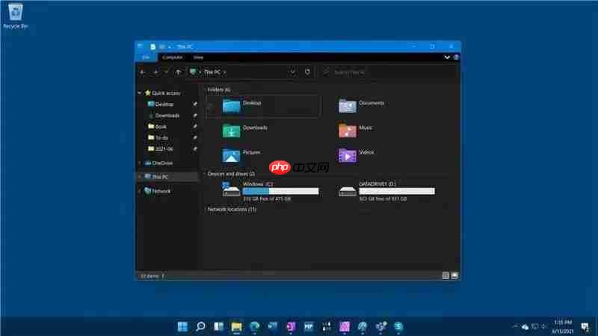This screenshot has width=598, height=336.
Task: Expand the OneDrive tree node
Action: coord(140,163)
